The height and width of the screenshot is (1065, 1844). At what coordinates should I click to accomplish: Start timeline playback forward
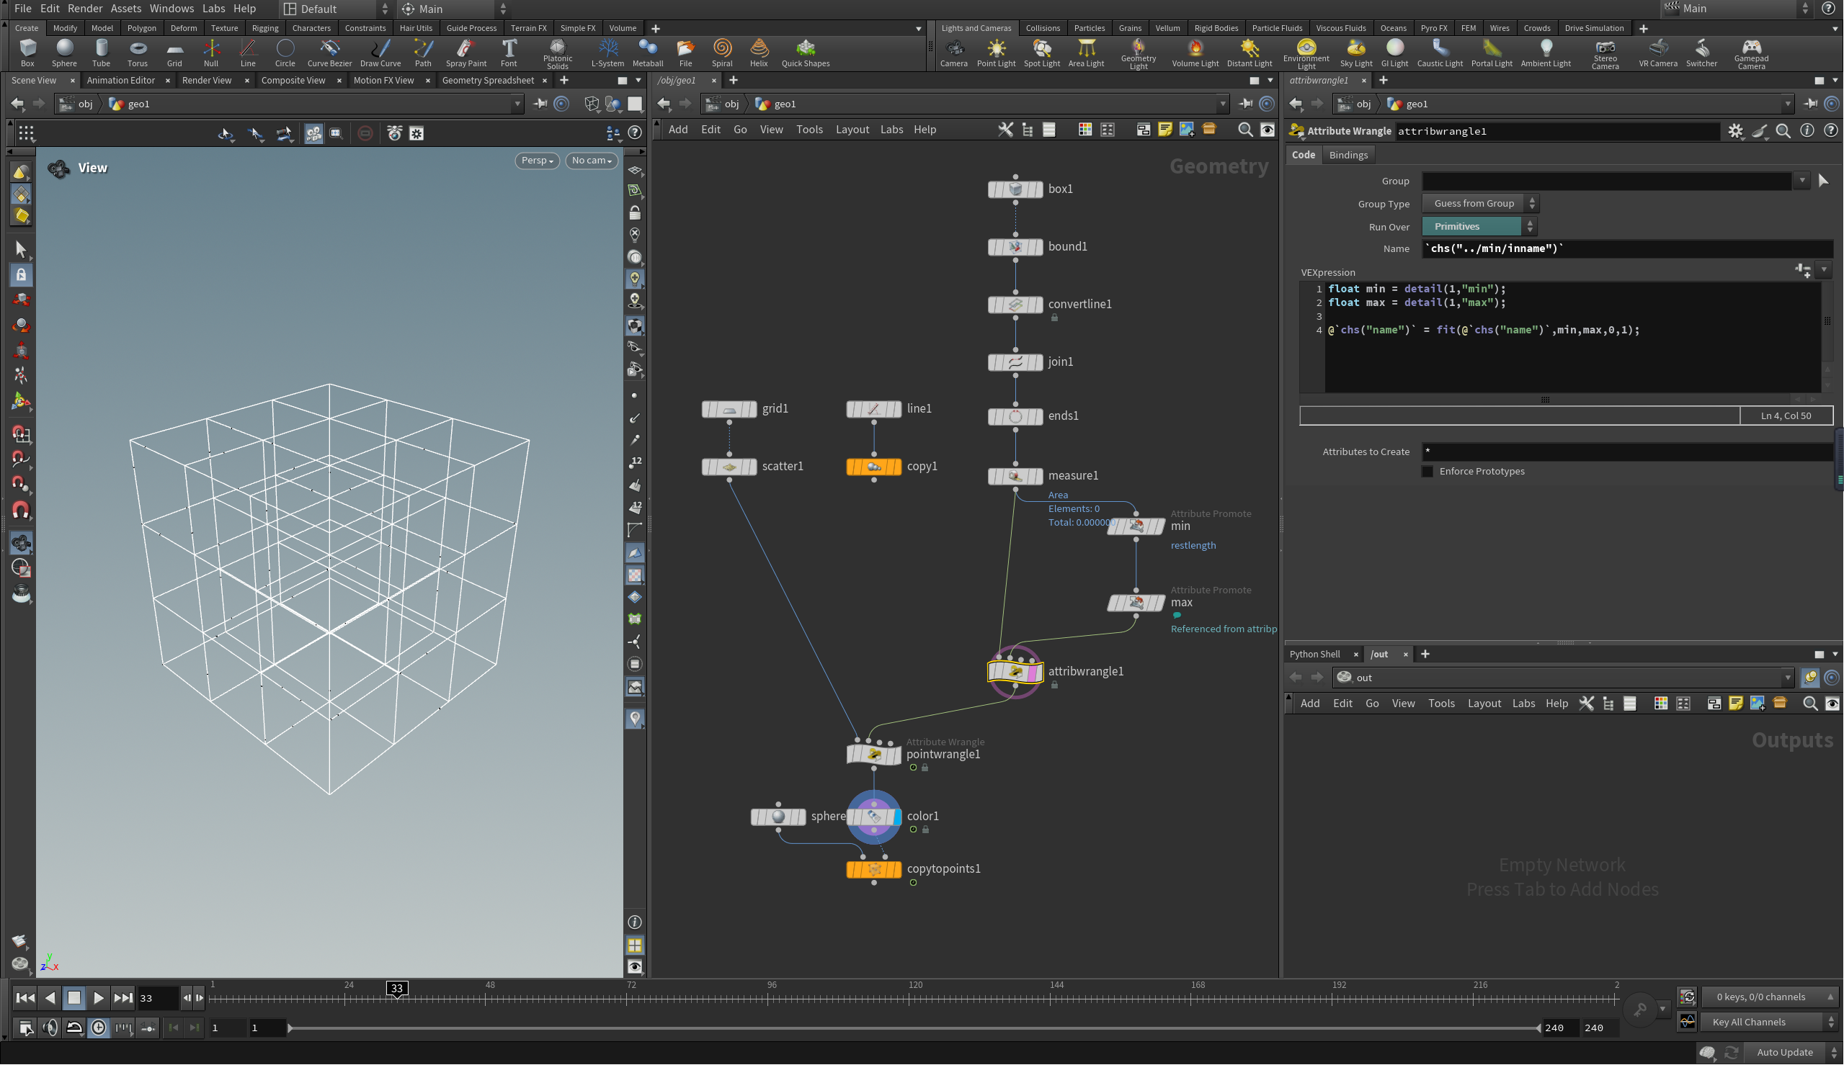click(x=98, y=999)
